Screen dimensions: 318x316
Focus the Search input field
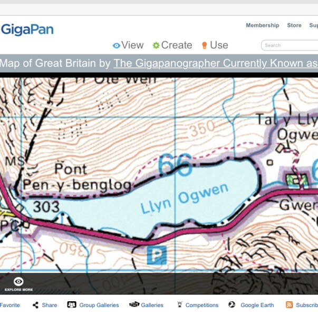[290, 45]
